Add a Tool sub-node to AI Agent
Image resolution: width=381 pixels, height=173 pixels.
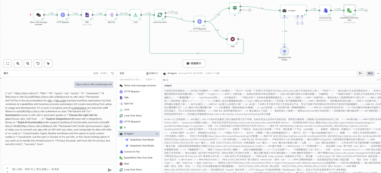coord(302,23)
